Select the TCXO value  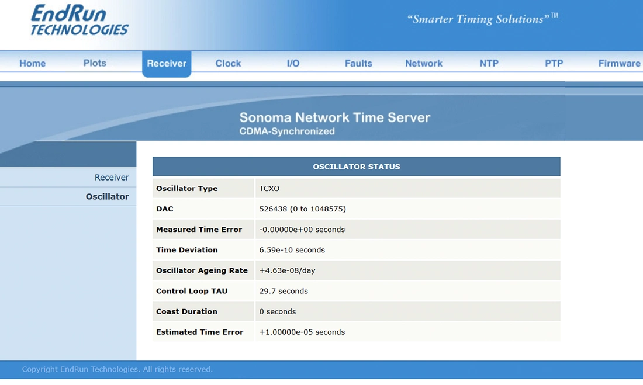(x=269, y=189)
